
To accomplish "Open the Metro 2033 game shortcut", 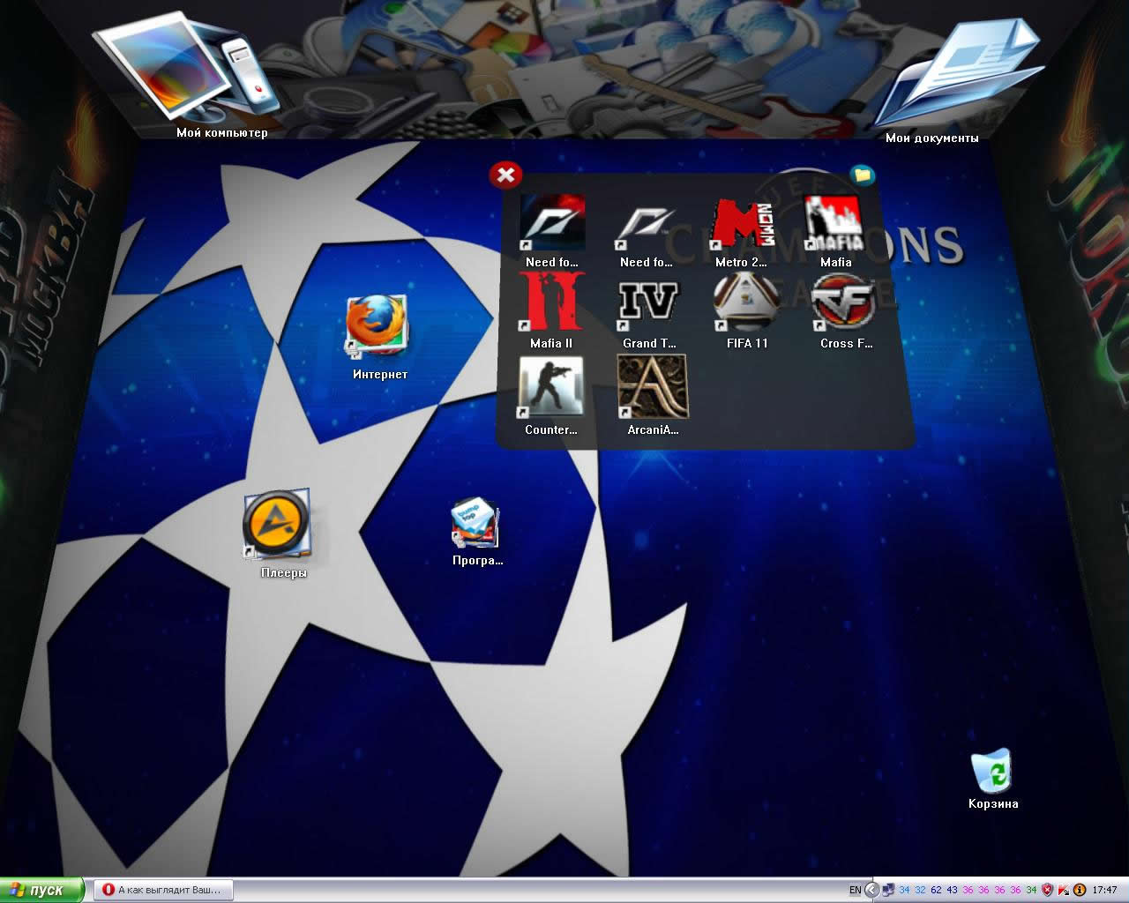I will [x=741, y=225].
